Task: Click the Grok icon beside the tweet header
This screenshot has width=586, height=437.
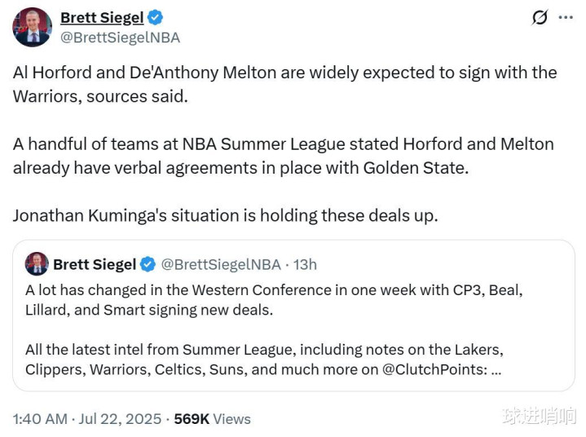Action: [540, 17]
